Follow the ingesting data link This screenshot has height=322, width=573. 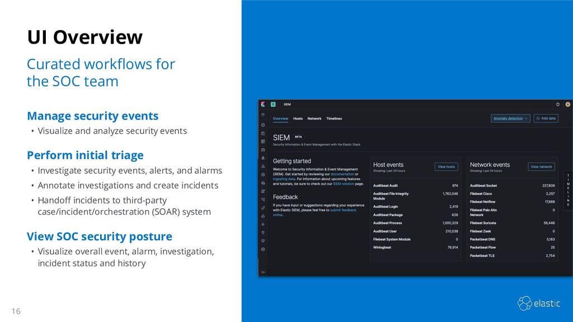pyautogui.click(x=284, y=179)
